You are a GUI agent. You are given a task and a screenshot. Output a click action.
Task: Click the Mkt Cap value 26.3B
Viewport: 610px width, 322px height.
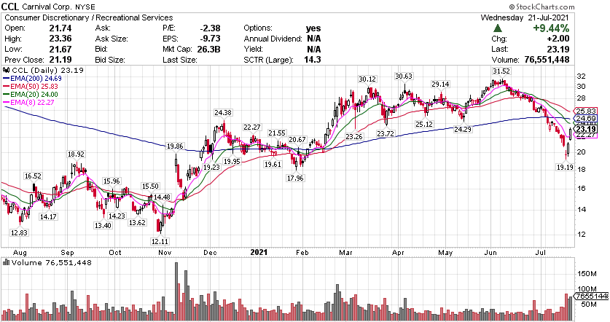pos(208,49)
